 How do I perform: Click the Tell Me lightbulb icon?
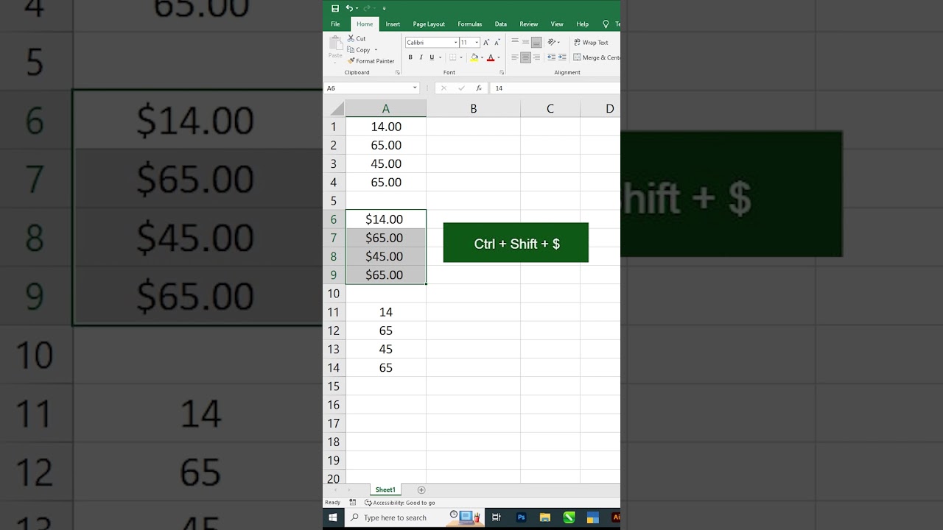point(606,24)
